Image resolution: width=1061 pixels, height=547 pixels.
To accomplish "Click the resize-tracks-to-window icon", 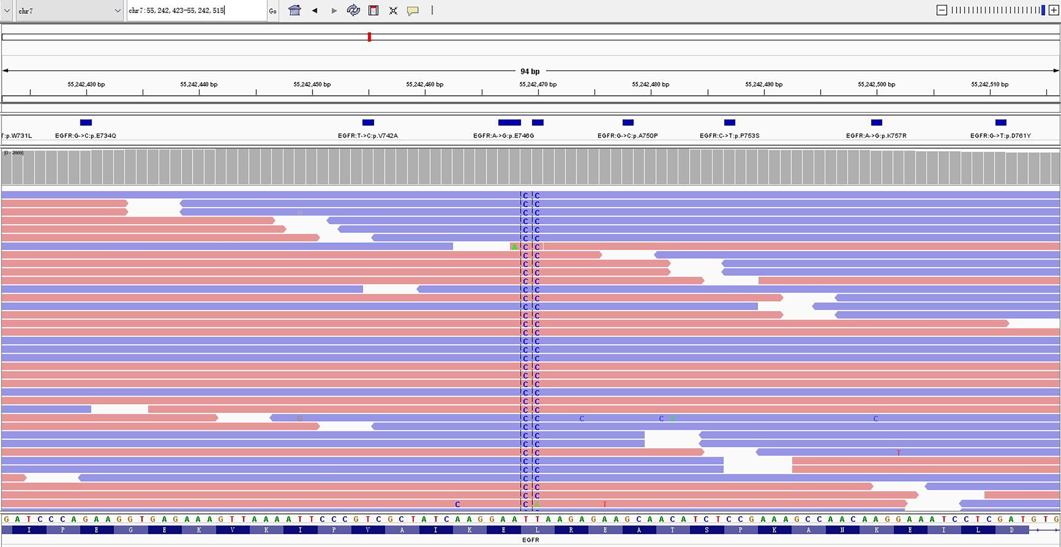I will [x=393, y=10].
